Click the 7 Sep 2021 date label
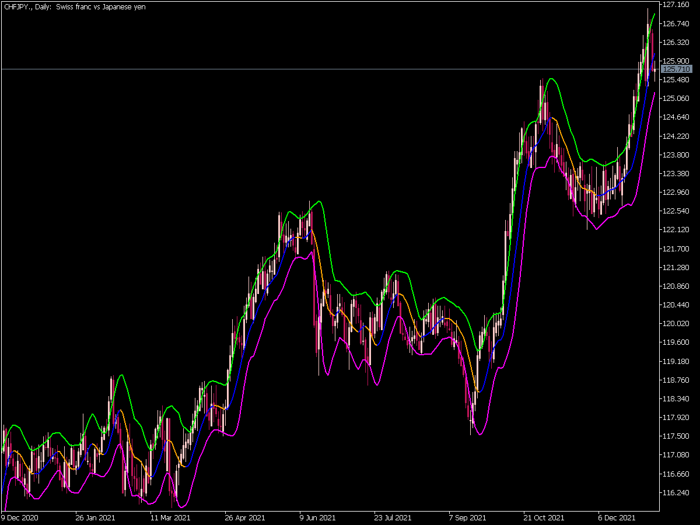This screenshot has width=700, height=525. pos(467,517)
